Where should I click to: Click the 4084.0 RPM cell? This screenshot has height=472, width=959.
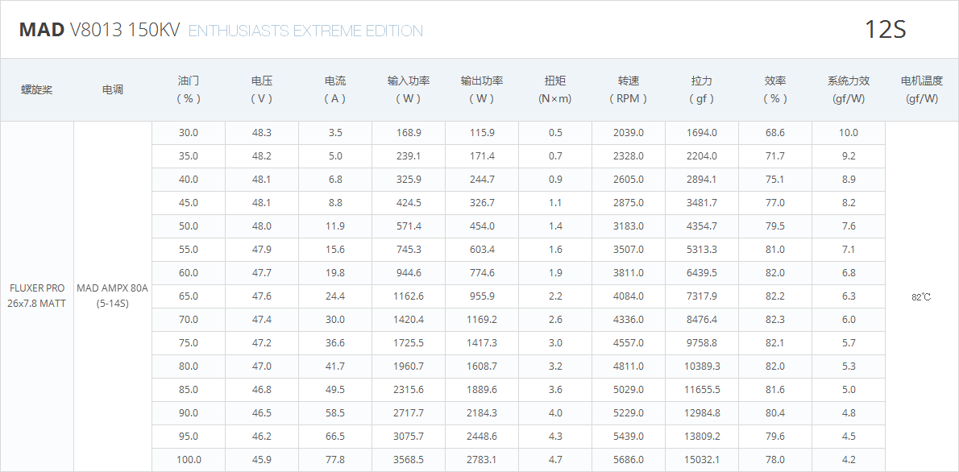coord(629,296)
